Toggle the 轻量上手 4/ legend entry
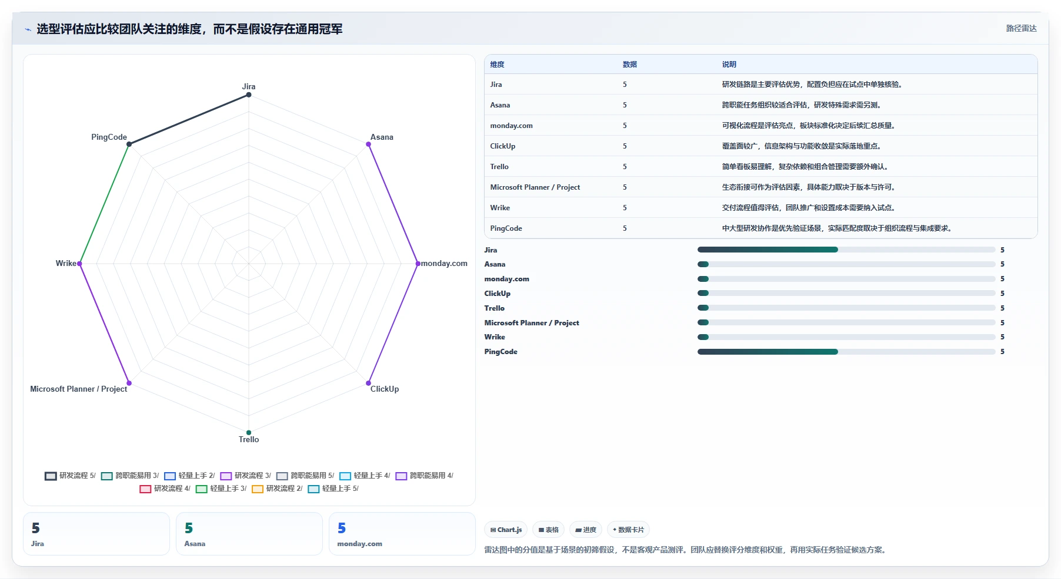 [365, 476]
